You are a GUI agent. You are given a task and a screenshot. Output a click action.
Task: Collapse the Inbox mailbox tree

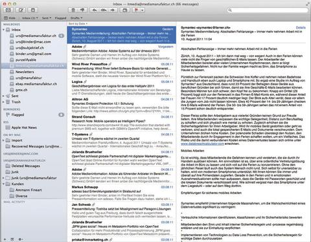pos(3,30)
